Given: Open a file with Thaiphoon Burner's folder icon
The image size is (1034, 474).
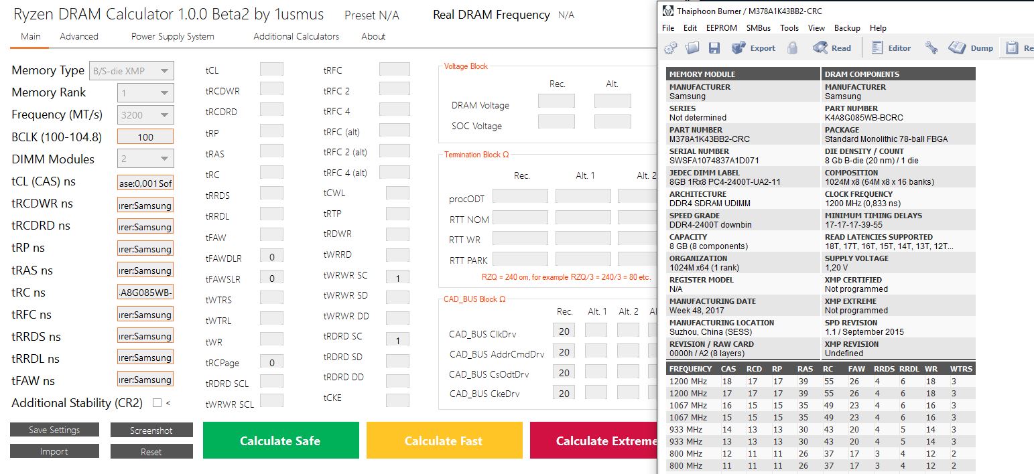Looking at the screenshot, I should pyautogui.click(x=692, y=48).
